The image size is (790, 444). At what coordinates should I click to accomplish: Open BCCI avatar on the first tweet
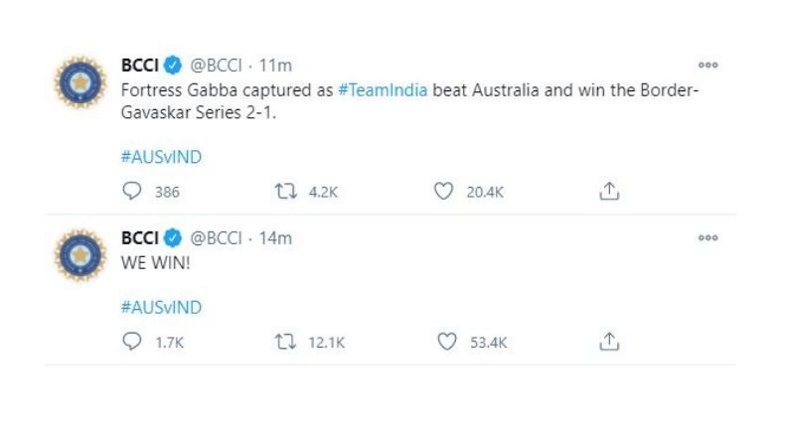point(80,82)
